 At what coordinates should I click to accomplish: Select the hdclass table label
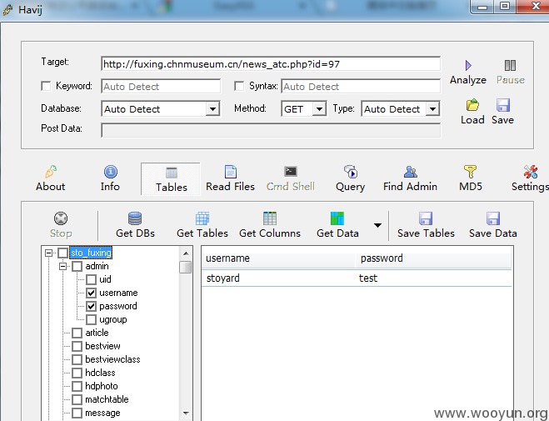tap(100, 373)
